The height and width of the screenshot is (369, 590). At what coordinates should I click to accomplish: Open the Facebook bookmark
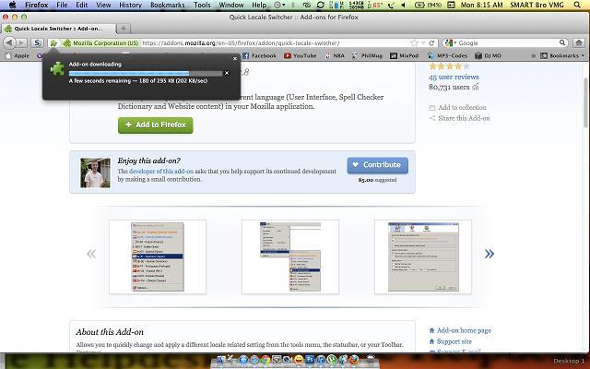click(x=259, y=55)
